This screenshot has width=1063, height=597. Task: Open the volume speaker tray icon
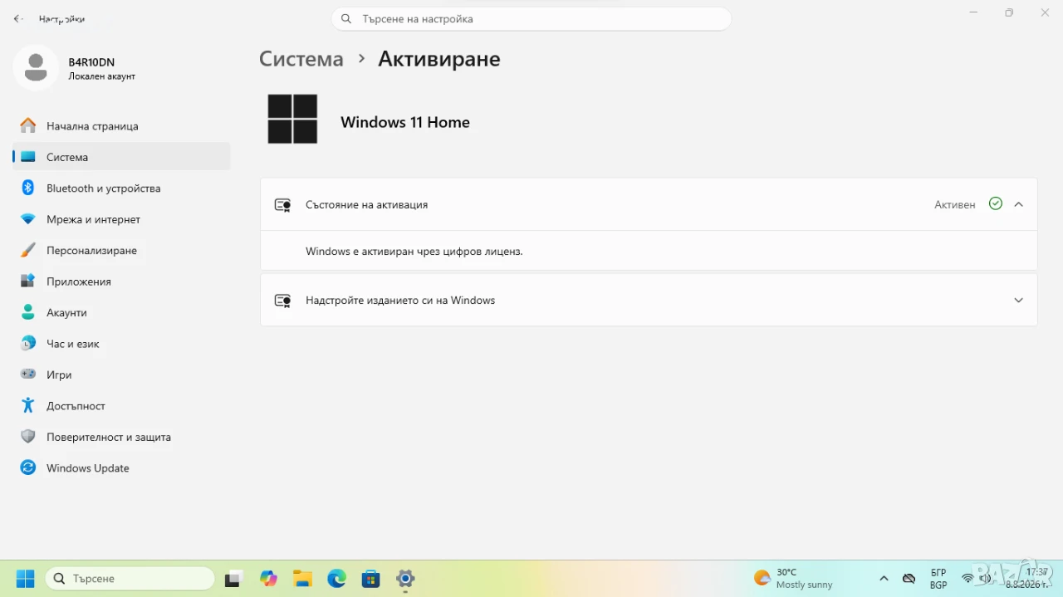[x=985, y=579]
